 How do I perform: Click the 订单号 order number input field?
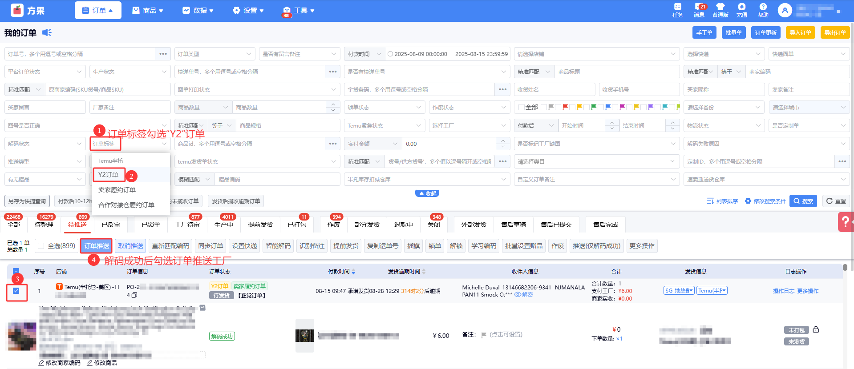pos(80,54)
